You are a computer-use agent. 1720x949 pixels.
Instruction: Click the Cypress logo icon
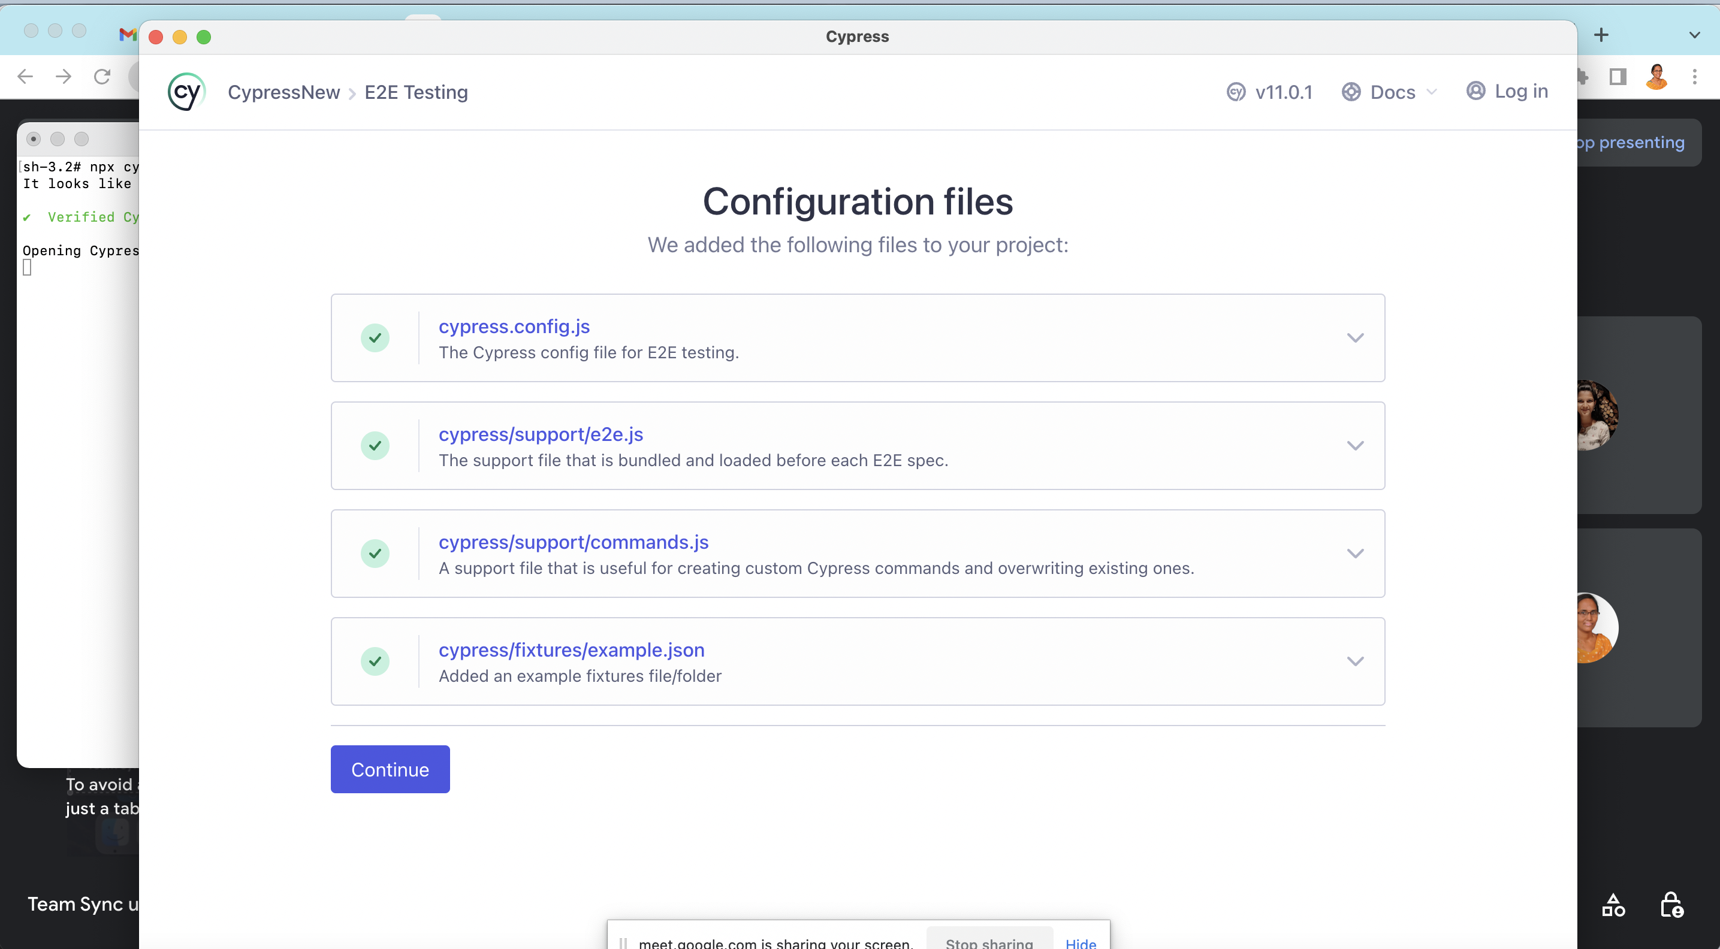point(186,92)
